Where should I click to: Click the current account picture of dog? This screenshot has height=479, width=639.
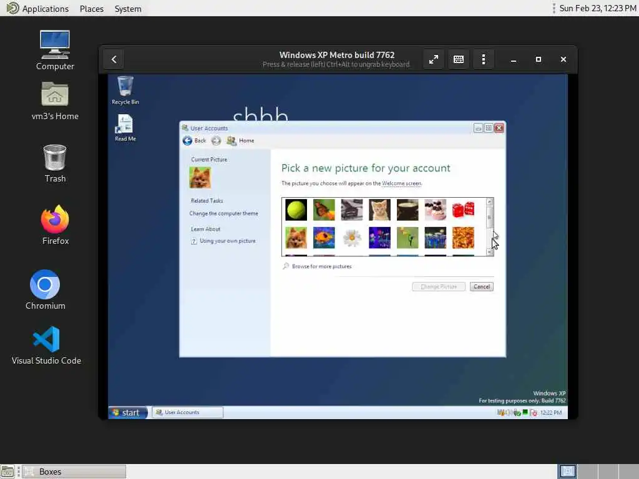pyautogui.click(x=200, y=178)
